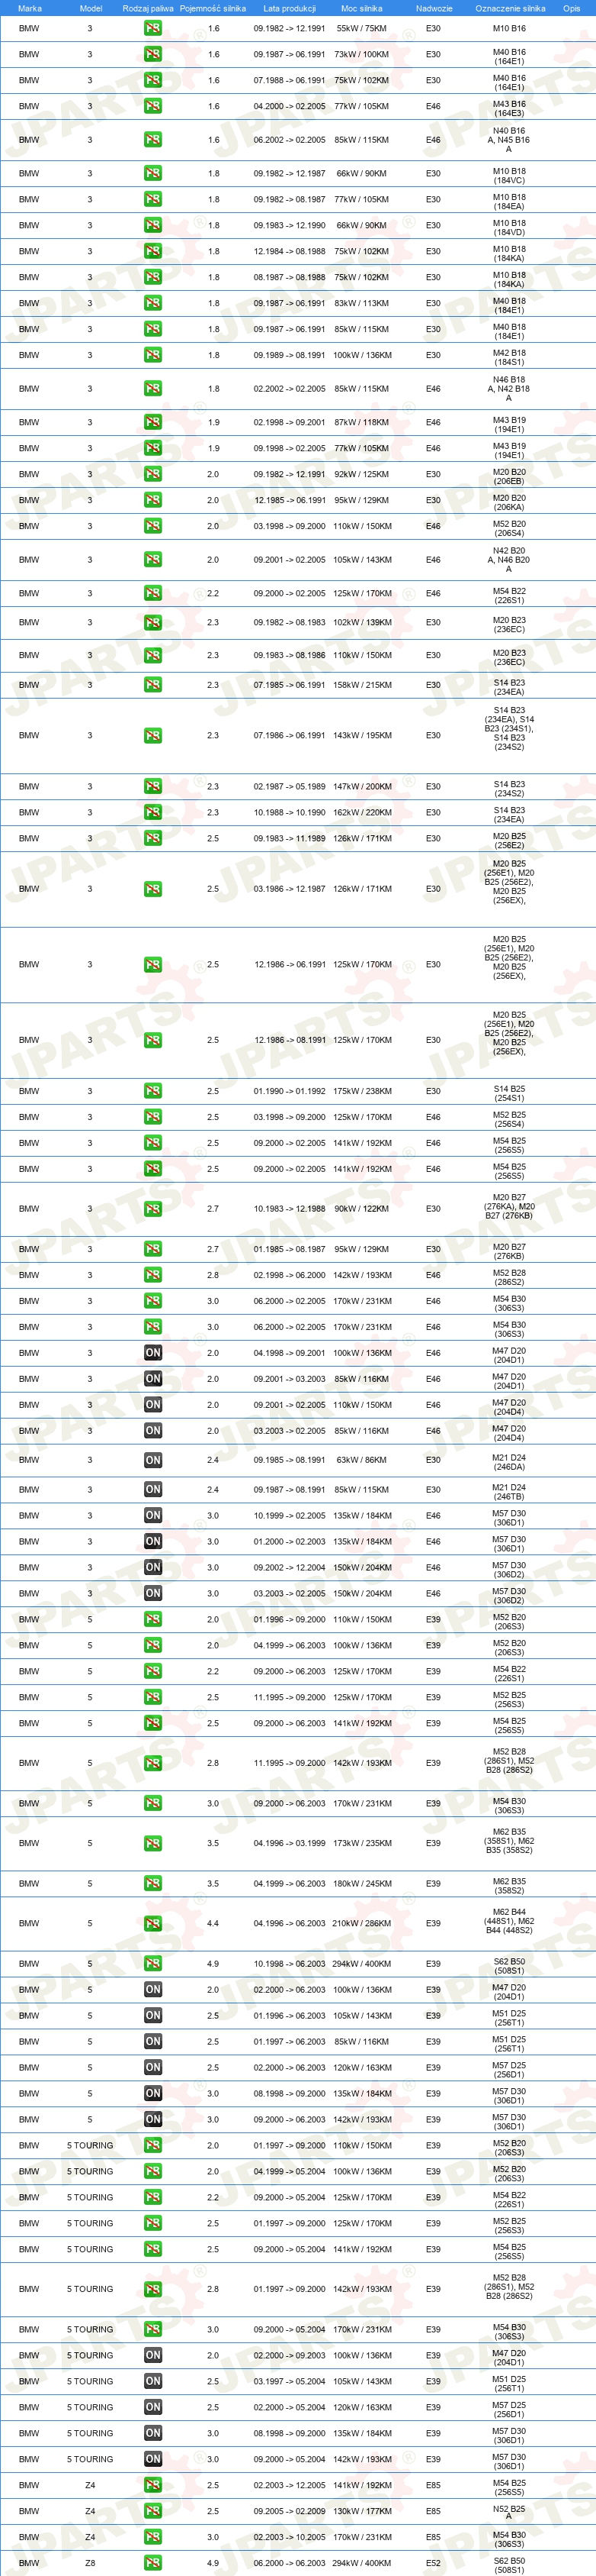Click the 09.1985 -> 08.1991 production years cell
The image size is (596, 2576).
290,1460
